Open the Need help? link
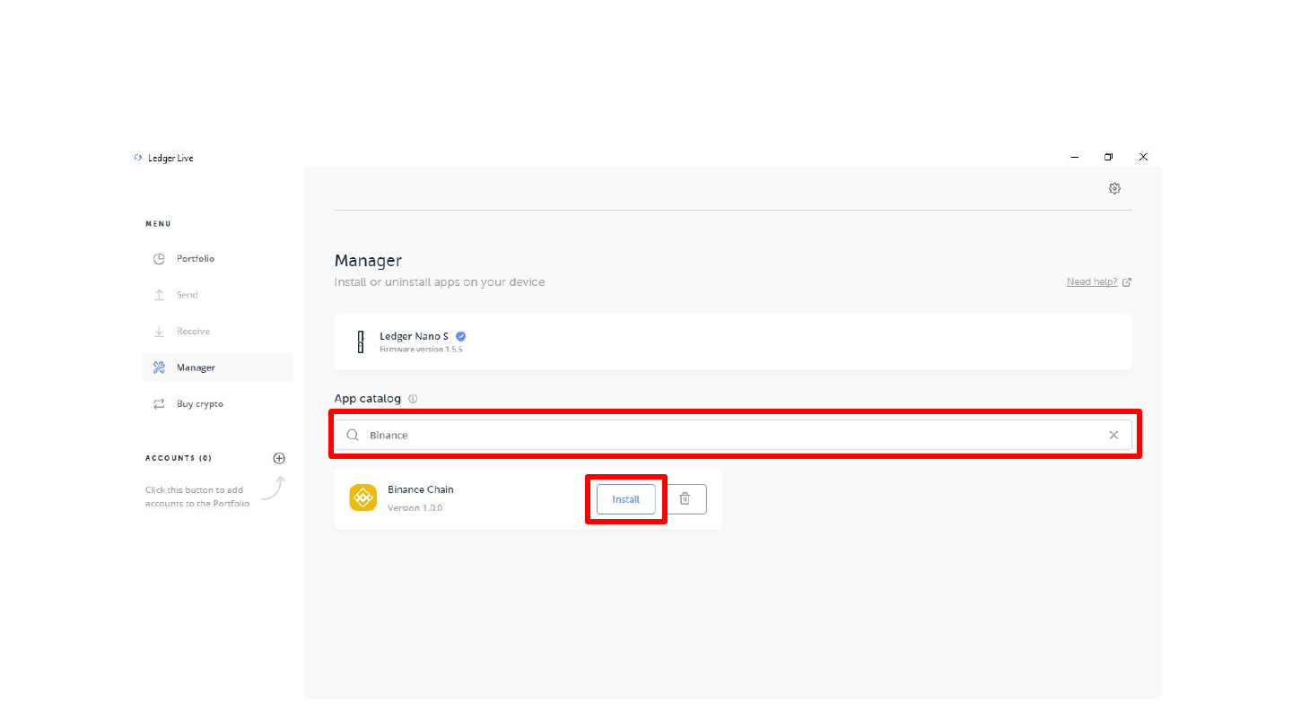1292x726 pixels. click(1092, 282)
